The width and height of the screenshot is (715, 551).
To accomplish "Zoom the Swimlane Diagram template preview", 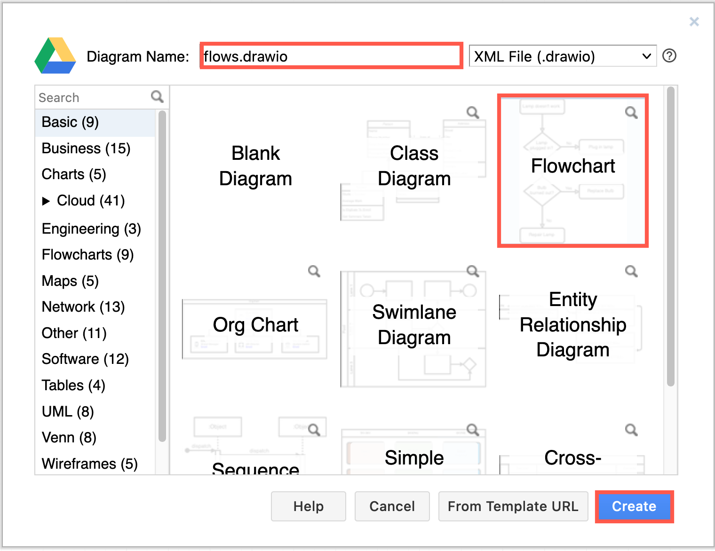I will point(473,271).
